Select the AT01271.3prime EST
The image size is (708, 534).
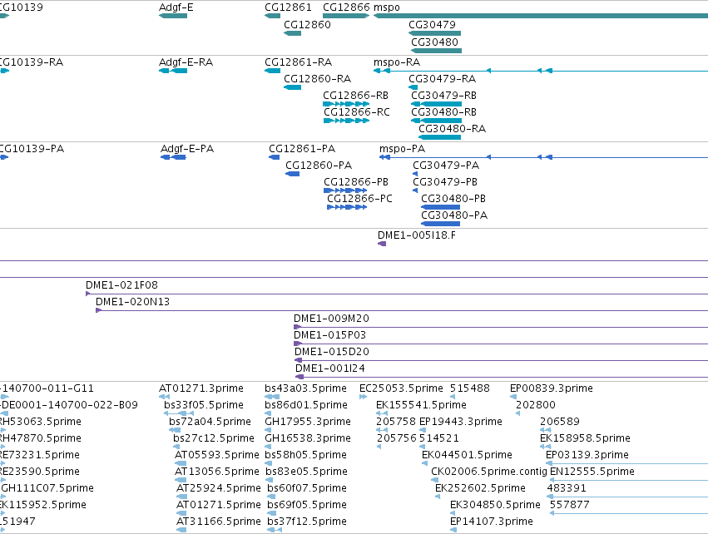164,398
